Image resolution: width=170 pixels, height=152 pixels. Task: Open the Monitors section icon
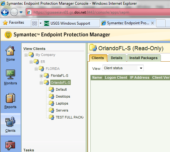click(10, 74)
